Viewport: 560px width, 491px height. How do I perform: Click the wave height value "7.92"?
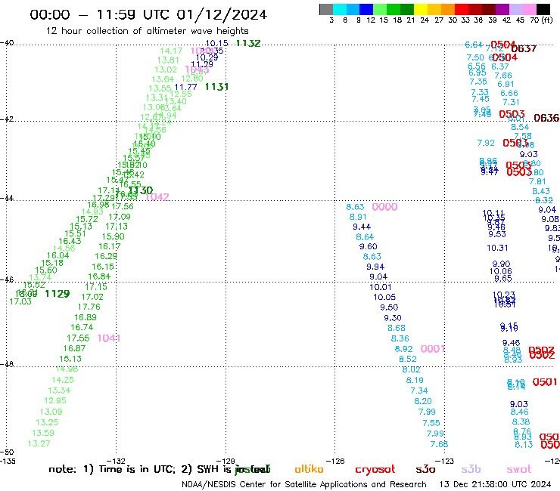point(486,143)
